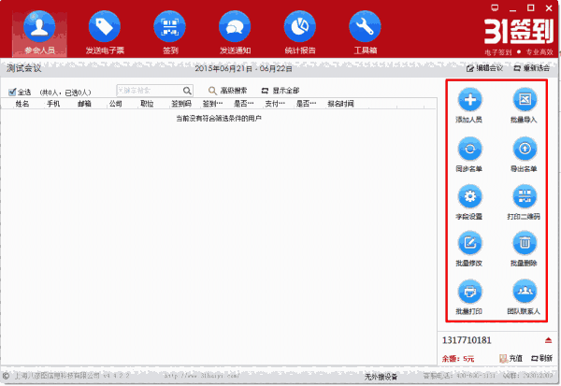Click the 公司 company column header
Image resolution: width=561 pixels, height=386 pixels.
pos(116,104)
